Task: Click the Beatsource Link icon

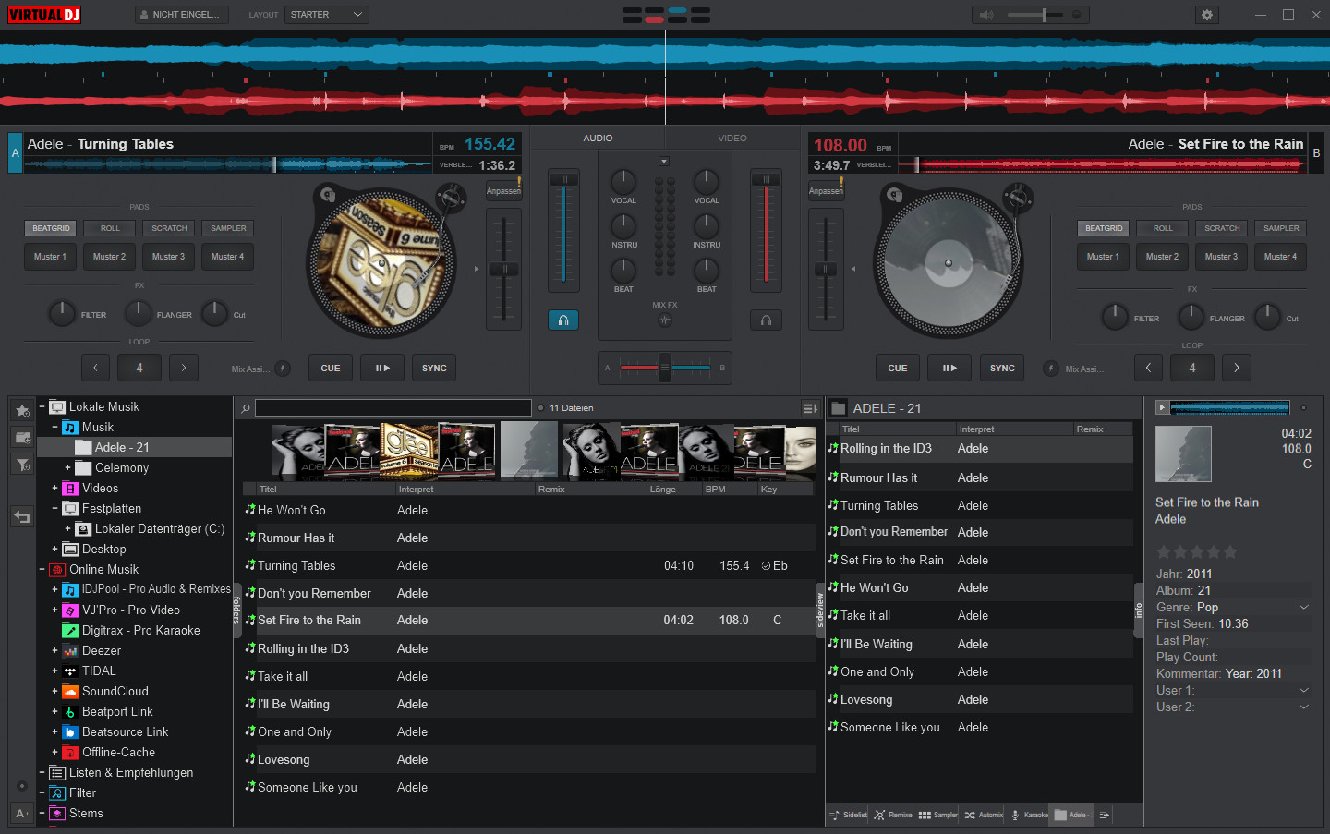Action: click(x=70, y=732)
